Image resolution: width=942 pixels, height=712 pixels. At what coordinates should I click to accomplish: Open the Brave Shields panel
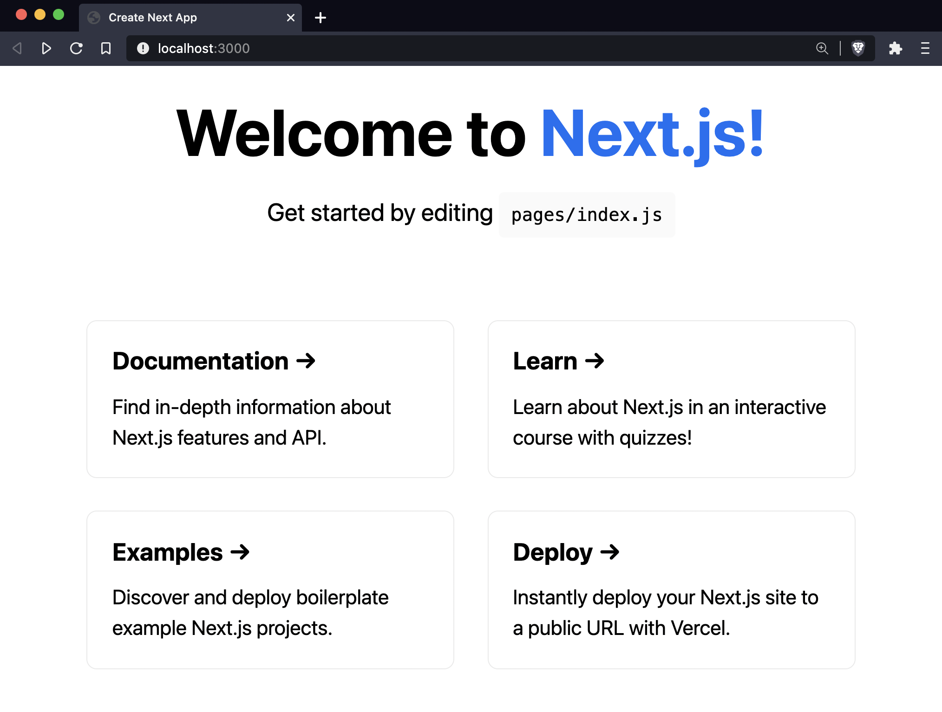pos(858,48)
